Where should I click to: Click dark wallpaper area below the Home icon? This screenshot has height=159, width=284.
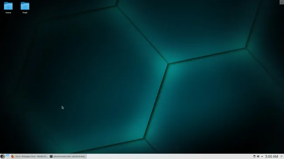pos(8,36)
